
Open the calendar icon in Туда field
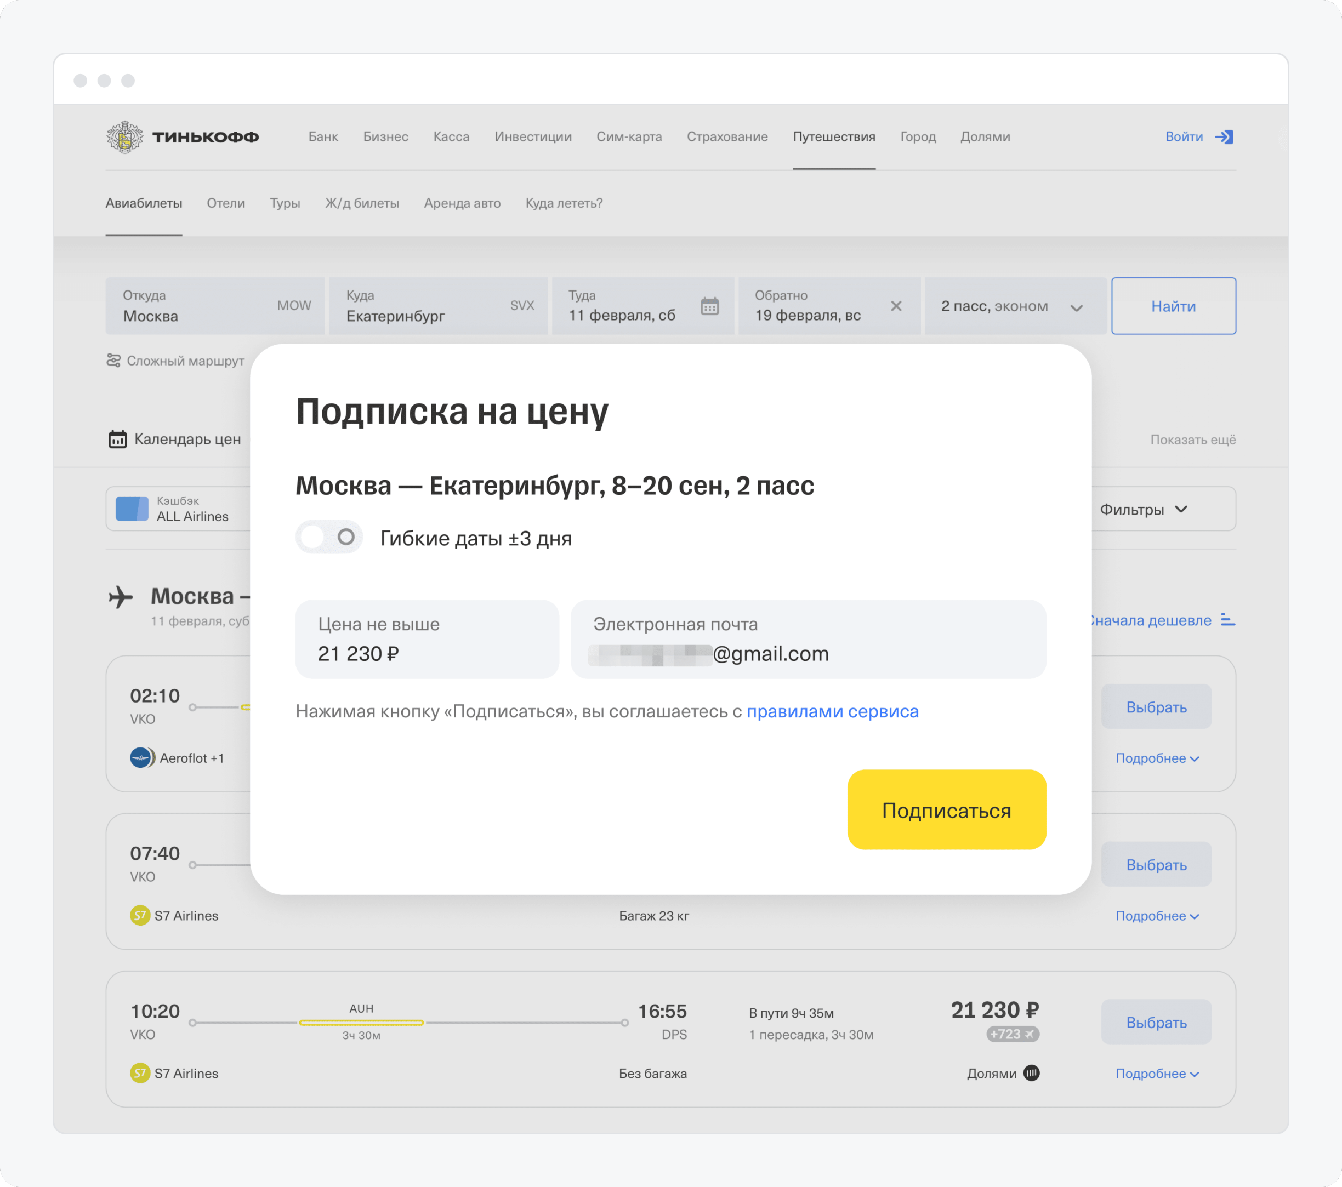(x=710, y=306)
